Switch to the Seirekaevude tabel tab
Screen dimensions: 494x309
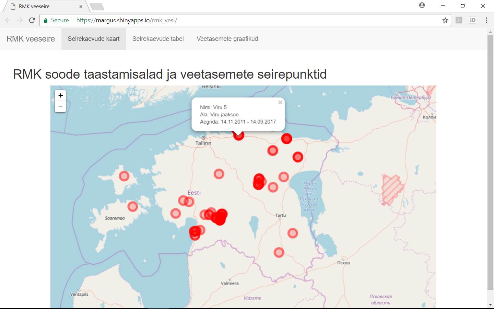158,39
